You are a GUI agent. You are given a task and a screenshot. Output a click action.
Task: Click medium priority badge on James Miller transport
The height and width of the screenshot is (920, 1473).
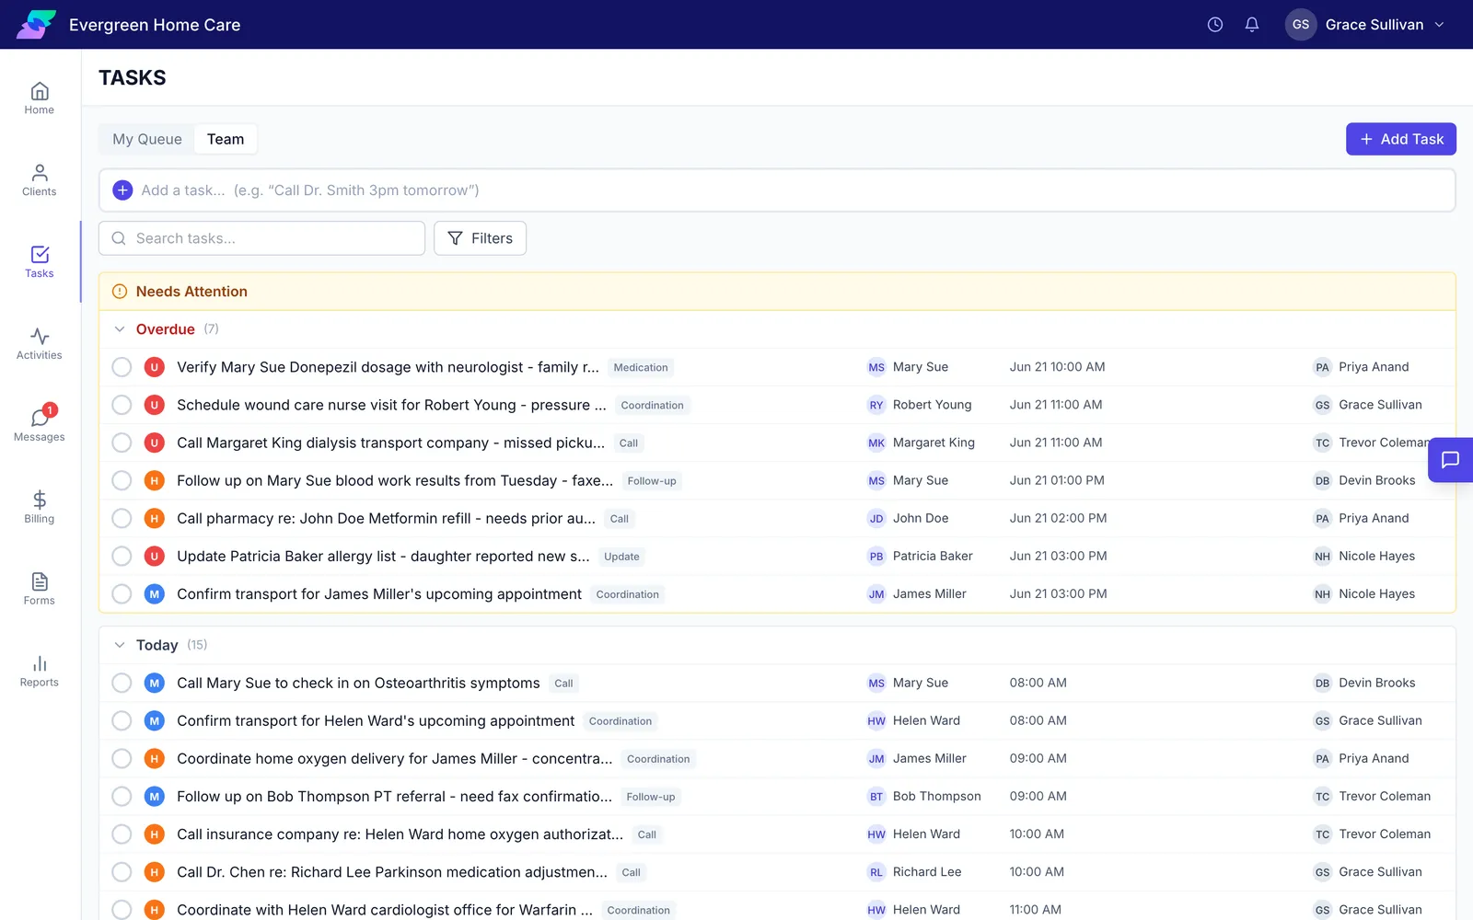pos(155,594)
